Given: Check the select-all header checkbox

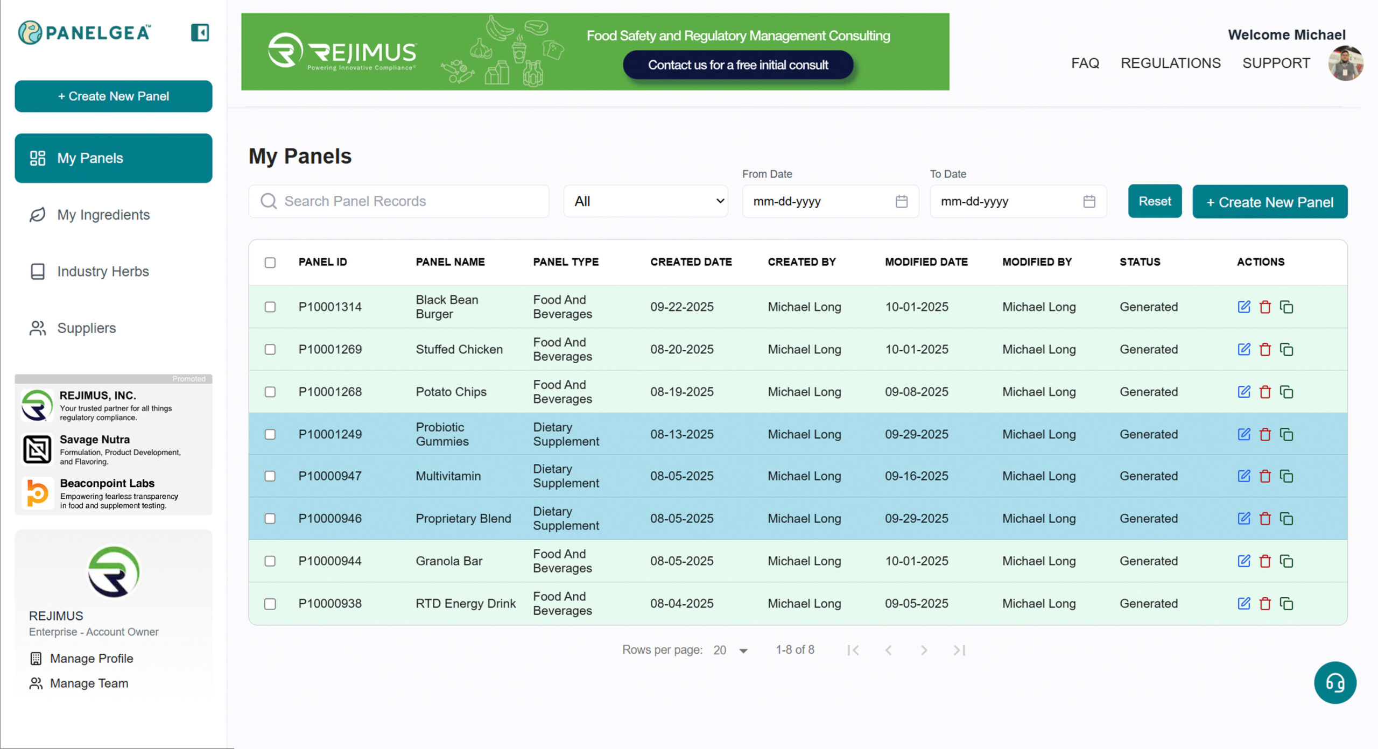Looking at the screenshot, I should tap(270, 263).
